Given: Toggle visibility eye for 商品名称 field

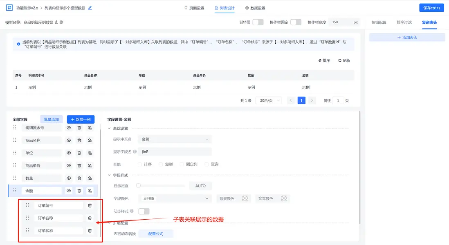Looking at the screenshot, I should 69,140.
